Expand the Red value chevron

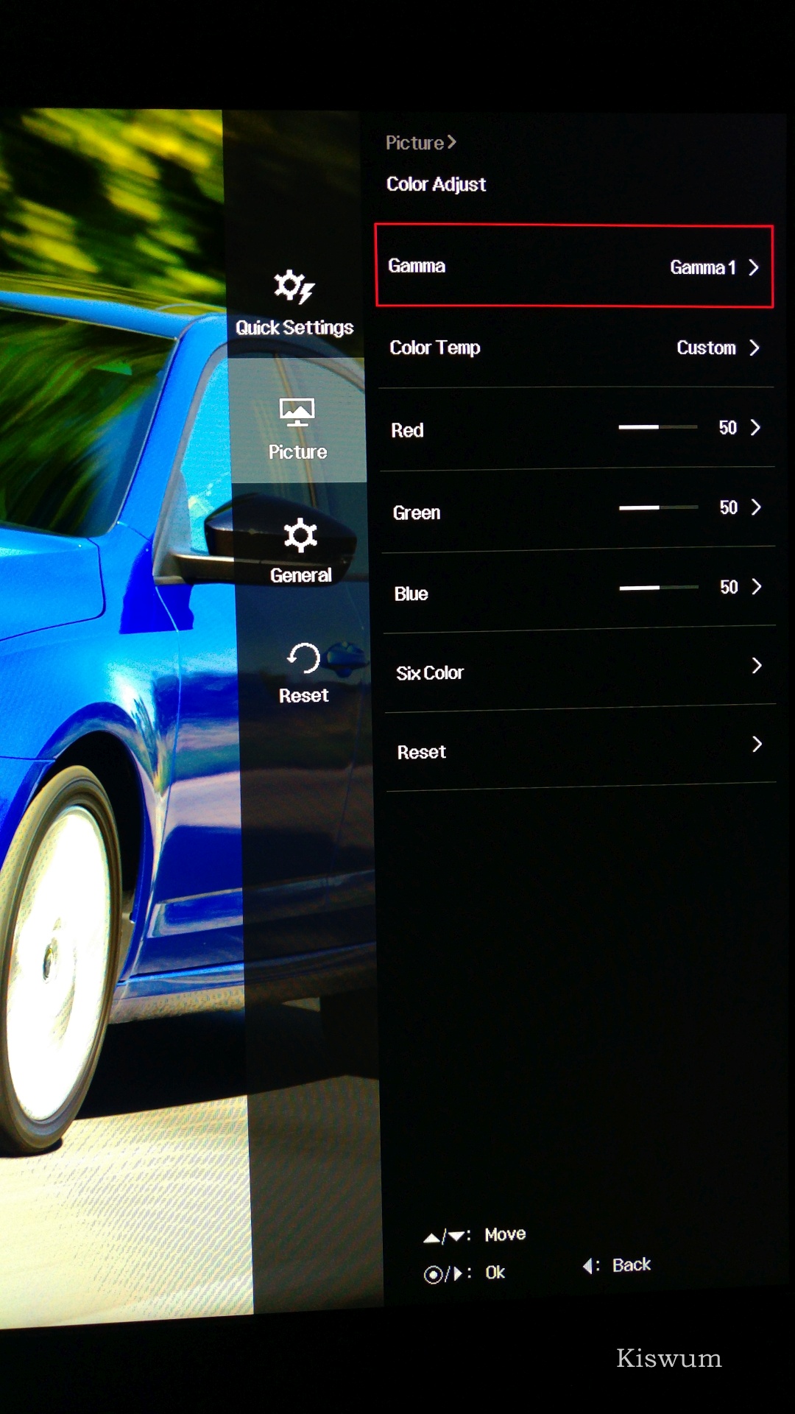pyautogui.click(x=755, y=427)
